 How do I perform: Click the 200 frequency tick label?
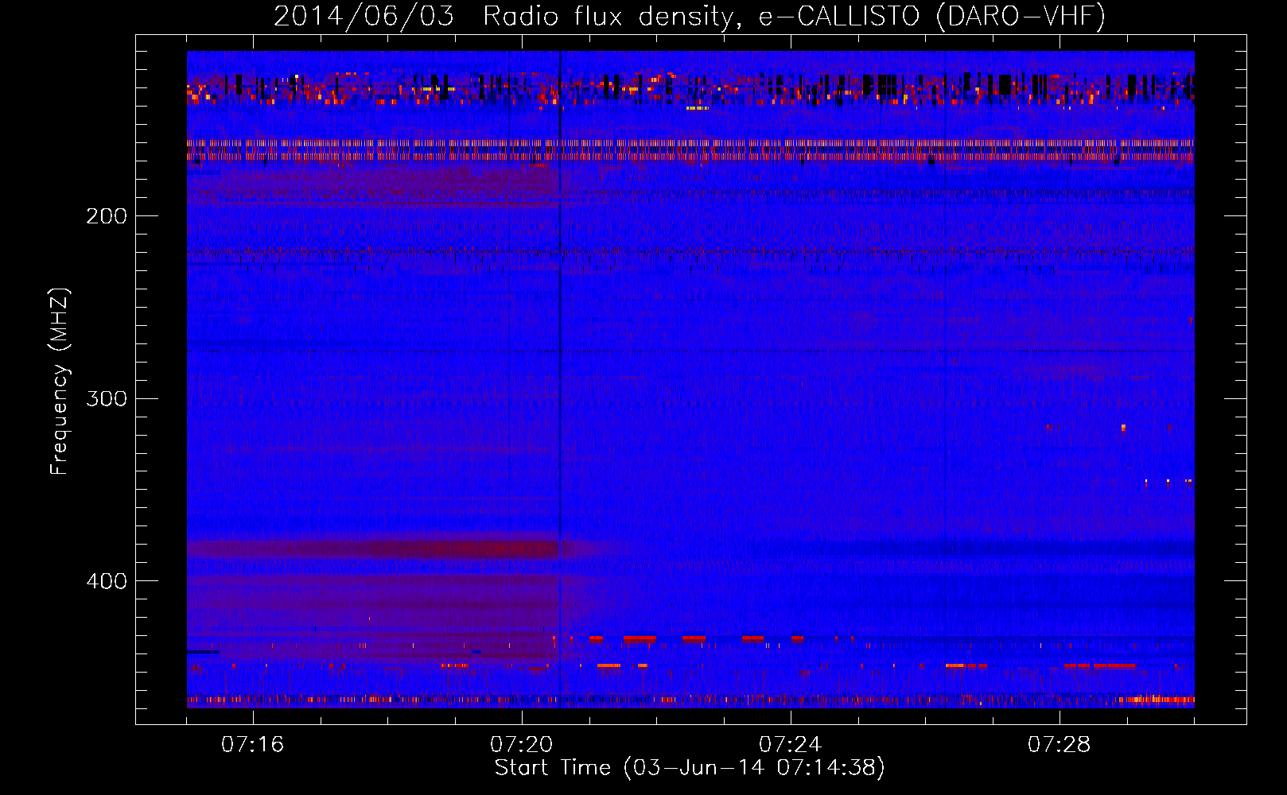[107, 216]
